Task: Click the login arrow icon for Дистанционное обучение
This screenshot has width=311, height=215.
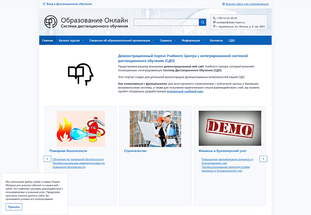Action: pyautogui.click(x=43, y=4)
